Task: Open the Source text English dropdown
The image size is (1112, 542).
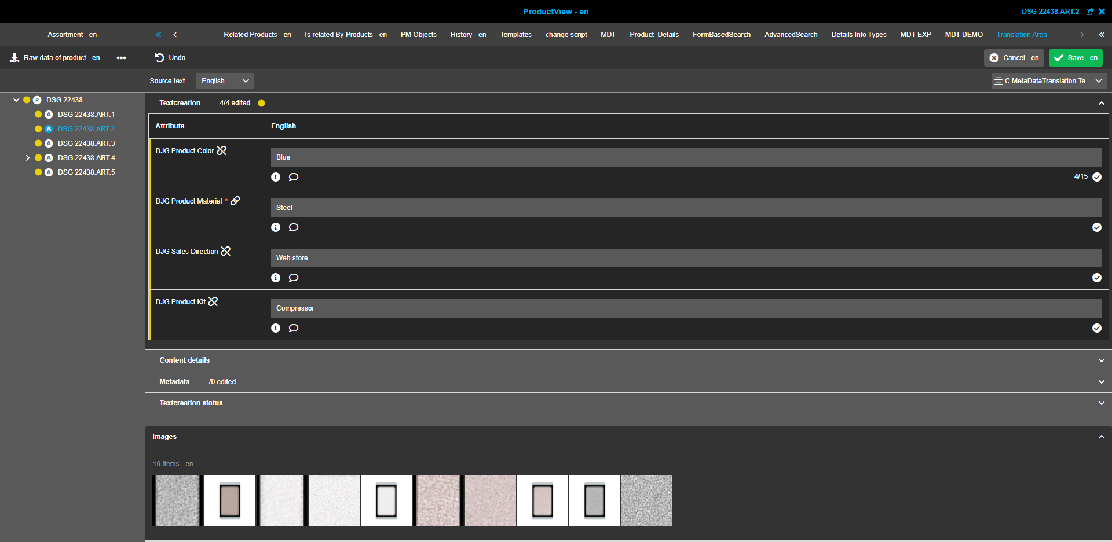Action: (x=225, y=80)
